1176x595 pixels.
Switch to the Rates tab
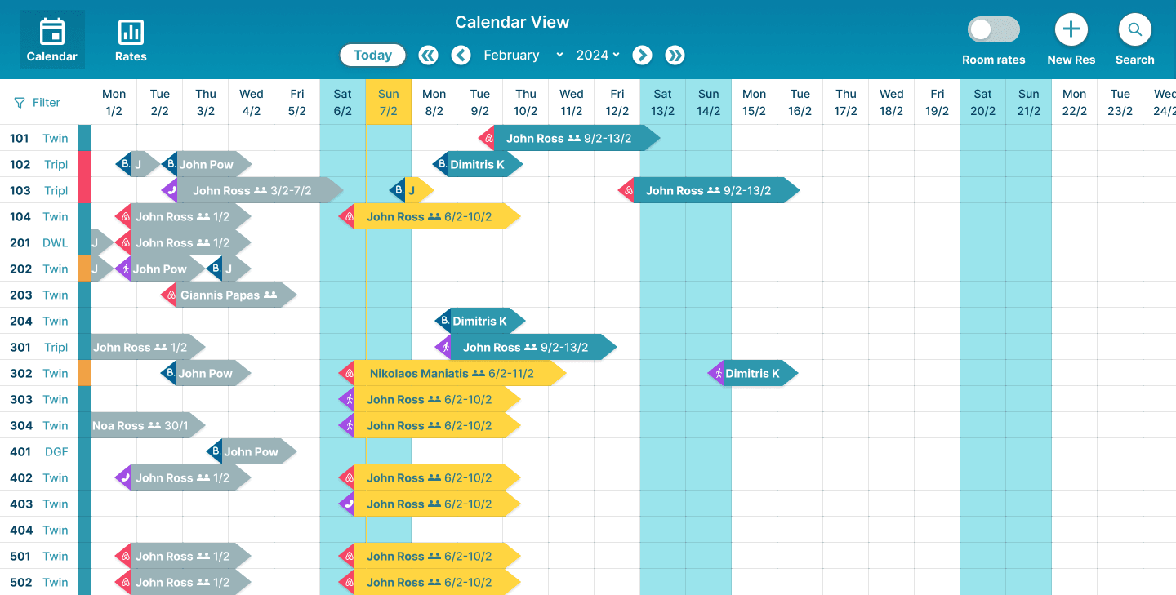(x=131, y=40)
